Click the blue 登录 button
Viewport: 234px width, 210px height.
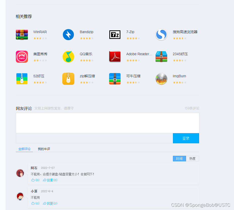186,138
